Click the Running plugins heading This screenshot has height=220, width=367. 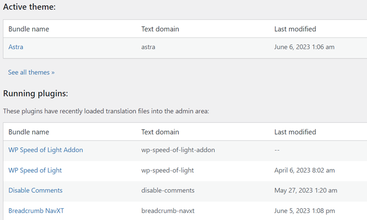click(35, 93)
